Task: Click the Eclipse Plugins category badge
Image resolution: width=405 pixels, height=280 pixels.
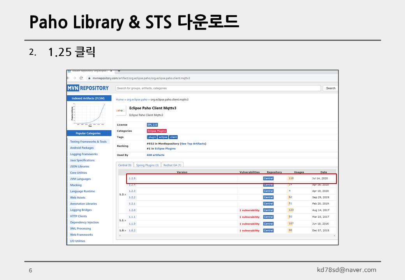Action: click(157, 131)
